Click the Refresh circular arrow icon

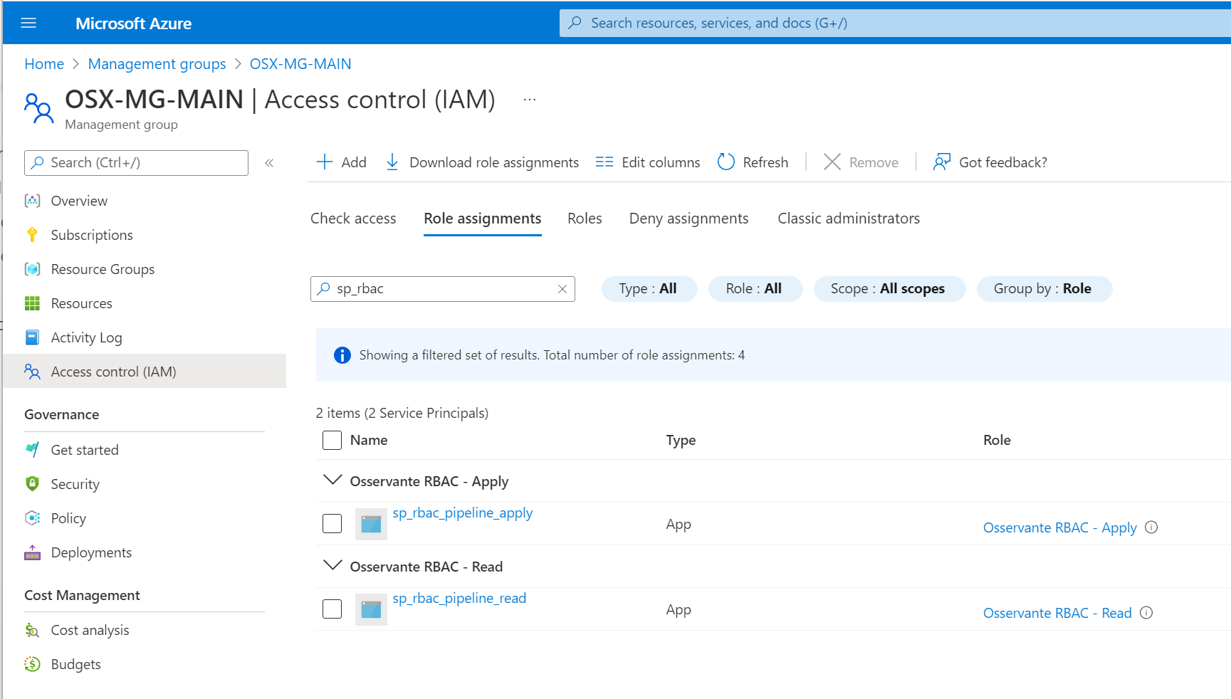(x=726, y=162)
